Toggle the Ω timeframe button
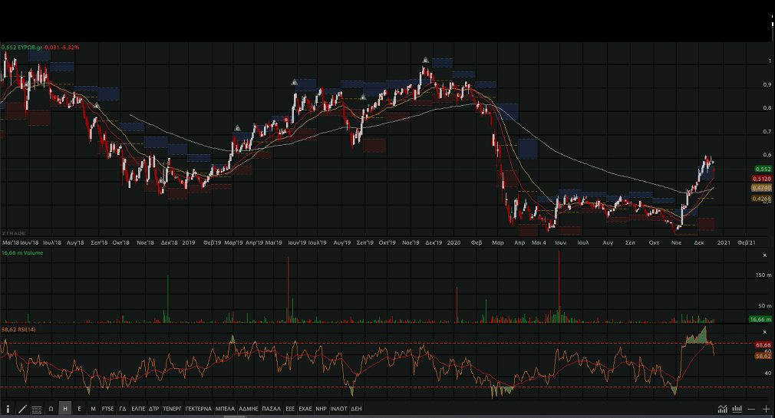This screenshot has height=418, width=775. [x=51, y=410]
